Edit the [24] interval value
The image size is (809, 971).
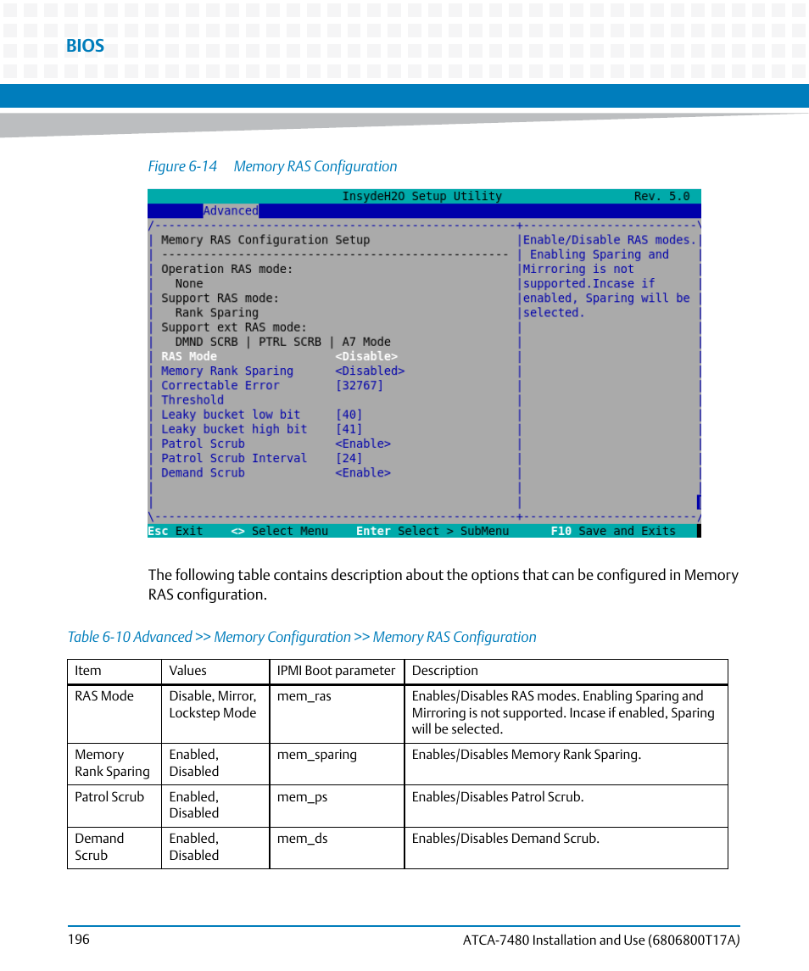click(349, 458)
